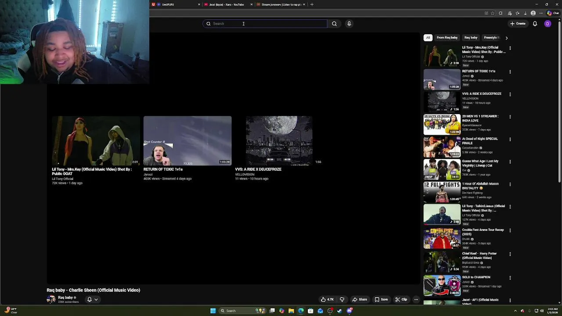Open options for RETURN OF TOXIC 1v1s sidebar video

pos(510,72)
